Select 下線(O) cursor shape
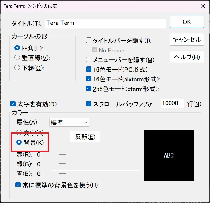Image resolution: width=210 pixels, height=203 pixels. 17,67
